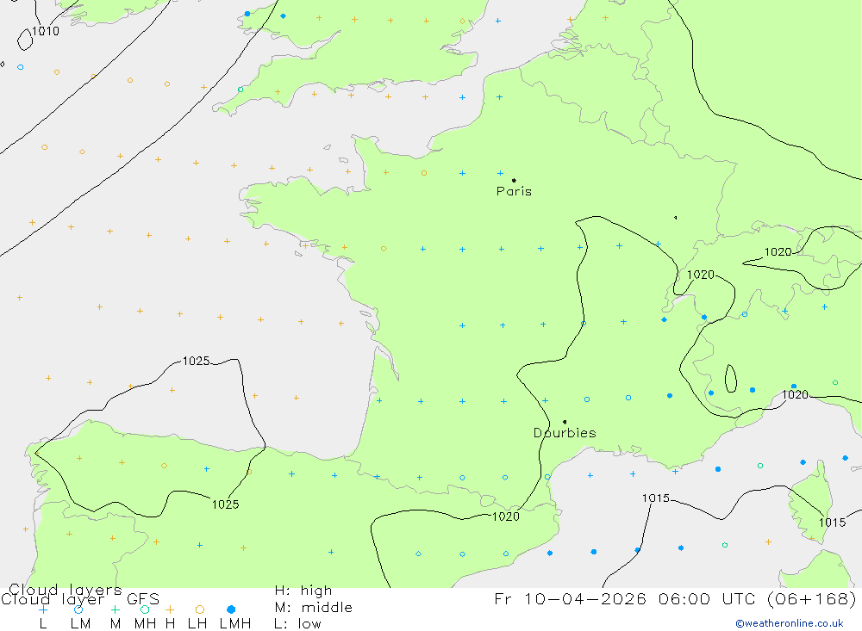Click the green M legend plus symbol
Screen dimensions: 862x631
pos(115,609)
